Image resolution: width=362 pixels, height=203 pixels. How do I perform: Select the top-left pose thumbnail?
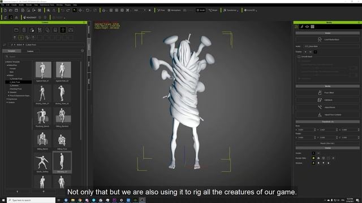tap(43, 70)
